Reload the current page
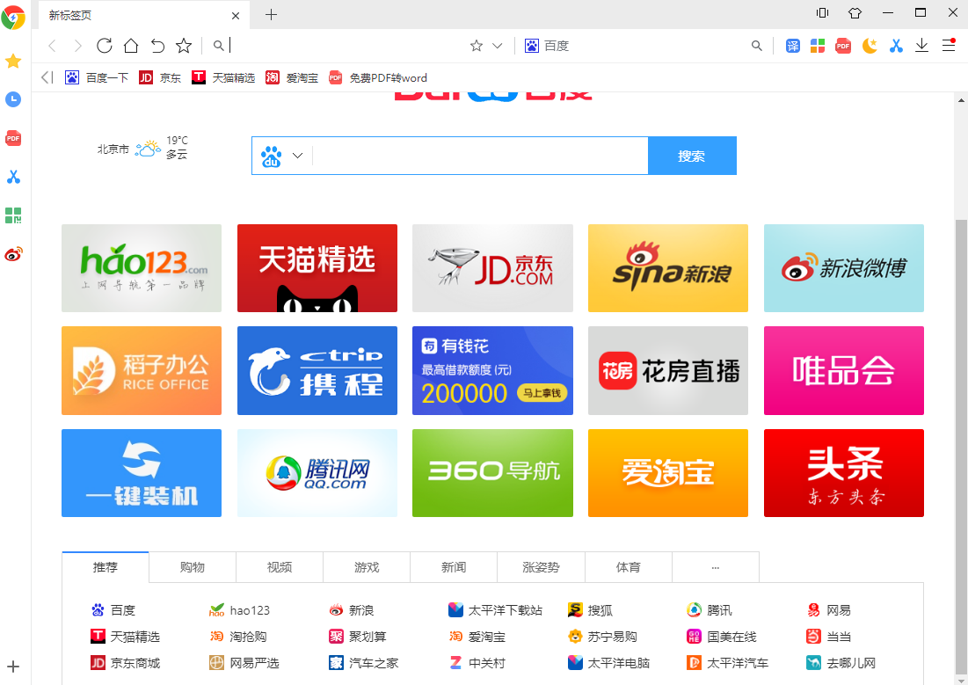This screenshot has height=685, width=968. click(x=105, y=46)
